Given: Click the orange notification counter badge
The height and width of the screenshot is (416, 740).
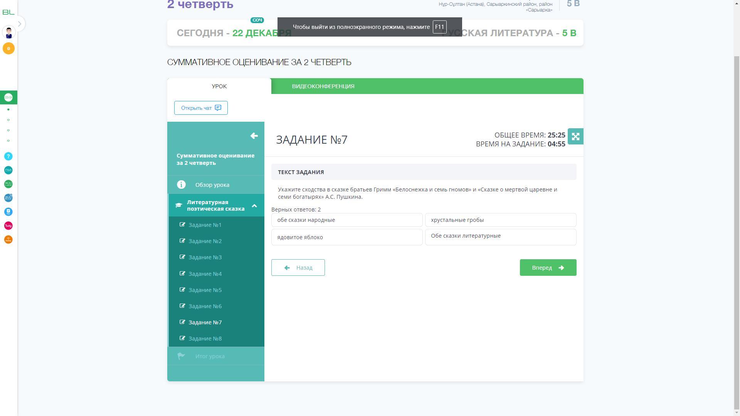Looking at the screenshot, I should (8, 49).
